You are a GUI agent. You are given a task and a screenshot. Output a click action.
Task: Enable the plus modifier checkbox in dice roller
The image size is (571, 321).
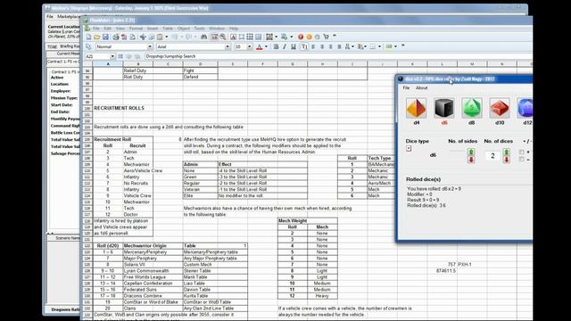[x=522, y=152]
